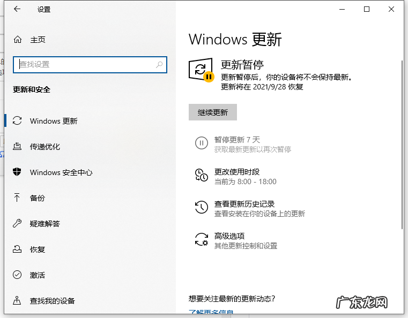The height and width of the screenshot is (318, 408).
Task: Click the 恢复 recovery icon
Action: pos(17,249)
